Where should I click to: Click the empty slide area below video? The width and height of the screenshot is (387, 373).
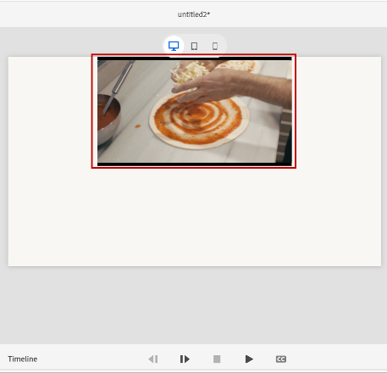(x=195, y=218)
